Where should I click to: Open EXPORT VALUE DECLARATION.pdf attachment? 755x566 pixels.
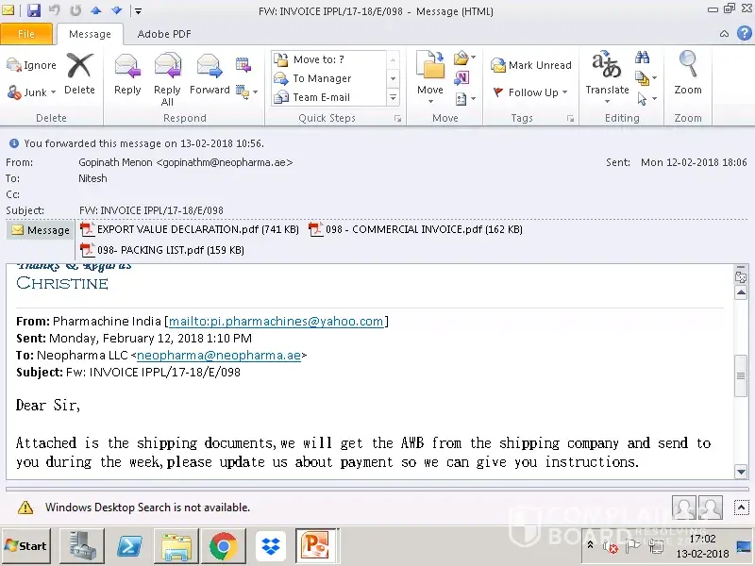point(190,229)
